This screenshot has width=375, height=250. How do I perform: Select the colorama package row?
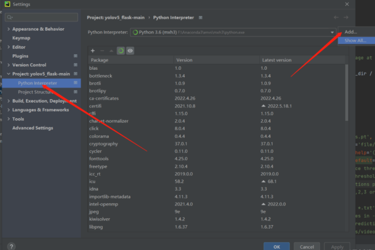[x=217, y=136]
